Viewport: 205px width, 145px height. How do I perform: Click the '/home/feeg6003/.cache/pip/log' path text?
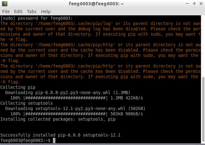click(x=74, y=23)
